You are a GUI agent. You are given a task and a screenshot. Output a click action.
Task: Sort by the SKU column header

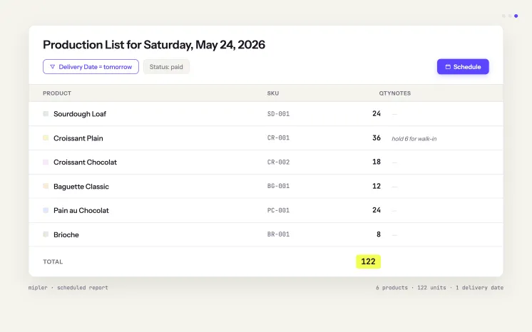pos(273,93)
